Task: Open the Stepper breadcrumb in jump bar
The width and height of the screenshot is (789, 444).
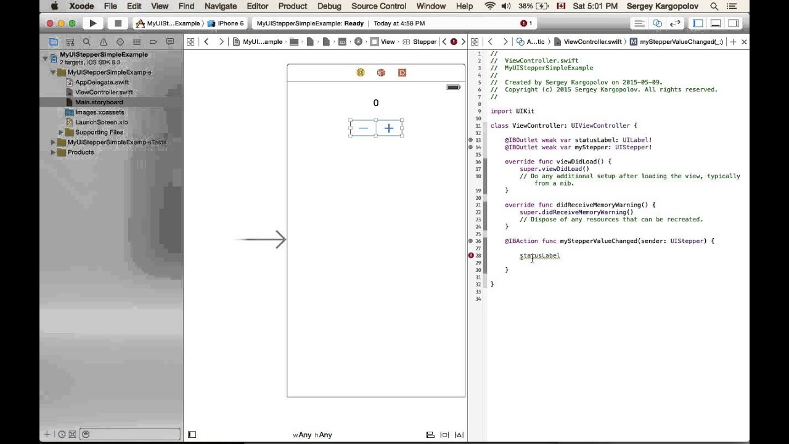Action: (x=420, y=42)
